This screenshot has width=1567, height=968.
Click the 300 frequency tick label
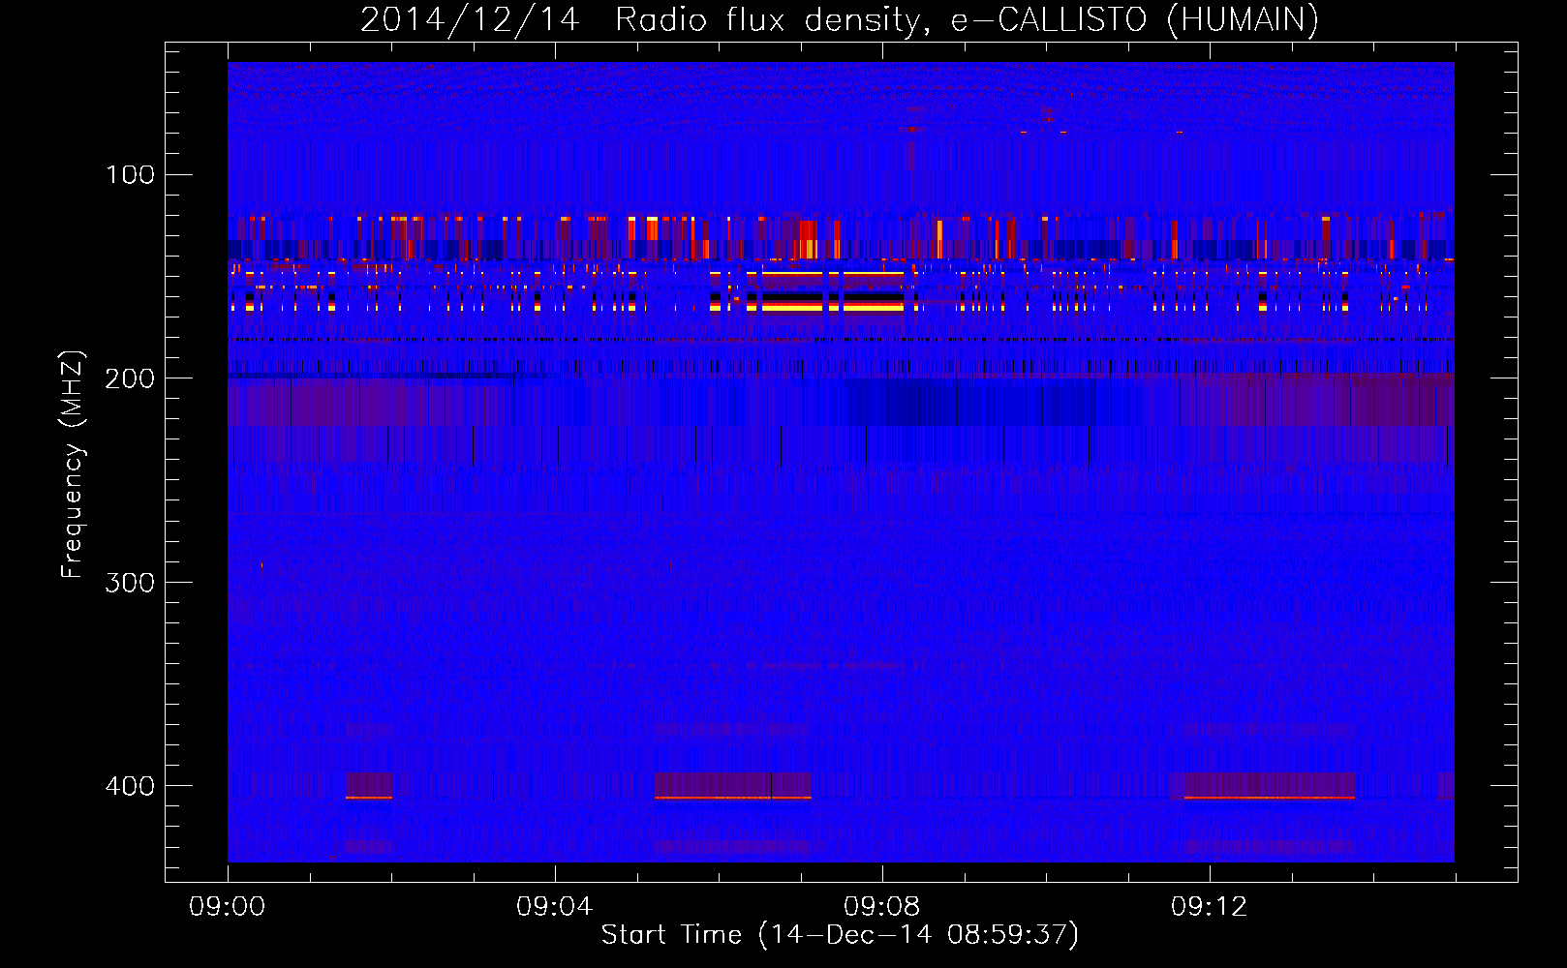click(x=130, y=583)
